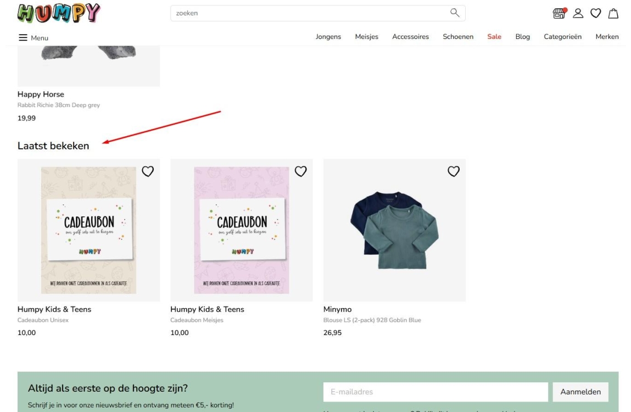This screenshot has width=631, height=412.
Task: Open the hamburger Menu
Action: [x=33, y=37]
